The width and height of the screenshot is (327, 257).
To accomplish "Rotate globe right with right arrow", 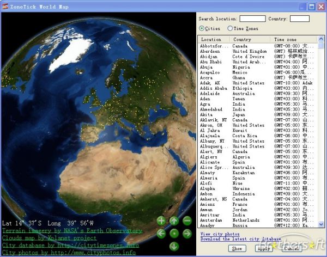I will coord(187,234).
